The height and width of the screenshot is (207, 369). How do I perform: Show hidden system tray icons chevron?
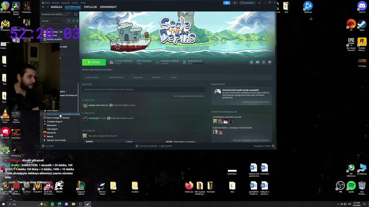[338, 204]
